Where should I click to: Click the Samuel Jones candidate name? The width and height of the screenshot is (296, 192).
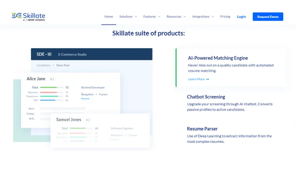69,120
